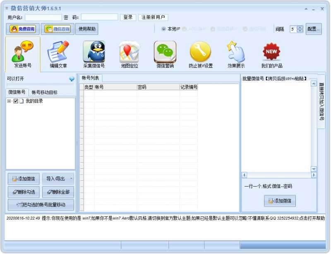Launch the 地图定位 (Map Location) feature
The width and height of the screenshot is (331, 254).
point(128,54)
